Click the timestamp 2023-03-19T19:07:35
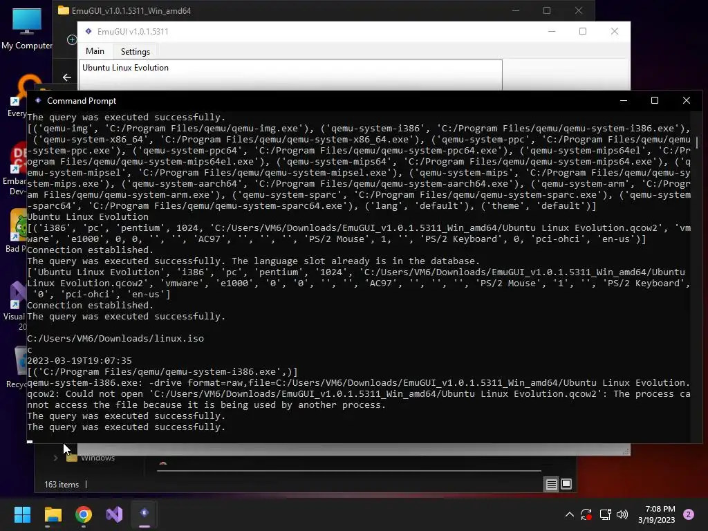 coord(80,361)
